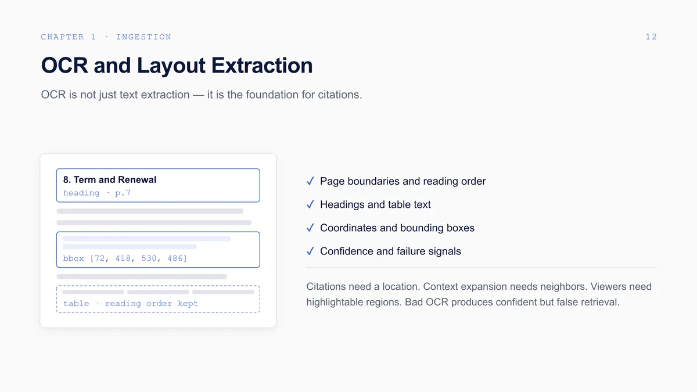Click the 'CHAPTER 1 · INGESTION' breadcrumb
This screenshot has width=697, height=392.
click(x=106, y=37)
